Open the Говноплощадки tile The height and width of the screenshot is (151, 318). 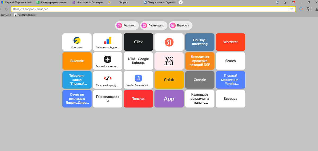point(108,99)
